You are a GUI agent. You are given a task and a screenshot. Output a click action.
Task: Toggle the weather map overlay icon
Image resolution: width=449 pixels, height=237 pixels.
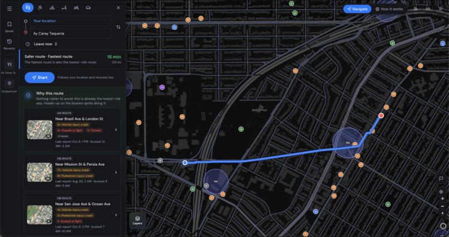(x=415, y=9)
